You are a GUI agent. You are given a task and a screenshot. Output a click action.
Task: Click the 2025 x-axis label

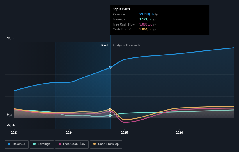[x=124, y=133]
